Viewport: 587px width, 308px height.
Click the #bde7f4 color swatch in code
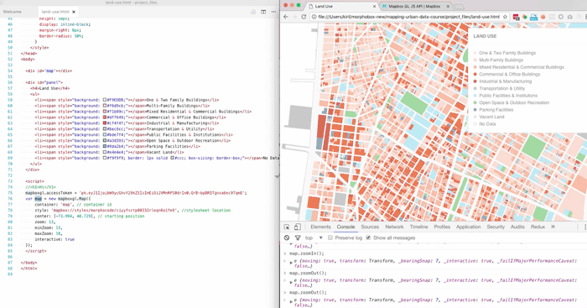click(105, 134)
